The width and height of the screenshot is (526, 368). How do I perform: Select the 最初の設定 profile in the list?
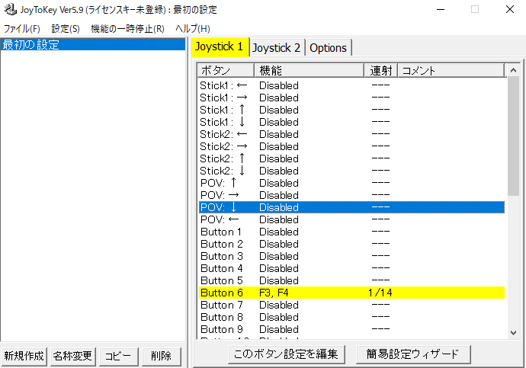tap(93, 45)
